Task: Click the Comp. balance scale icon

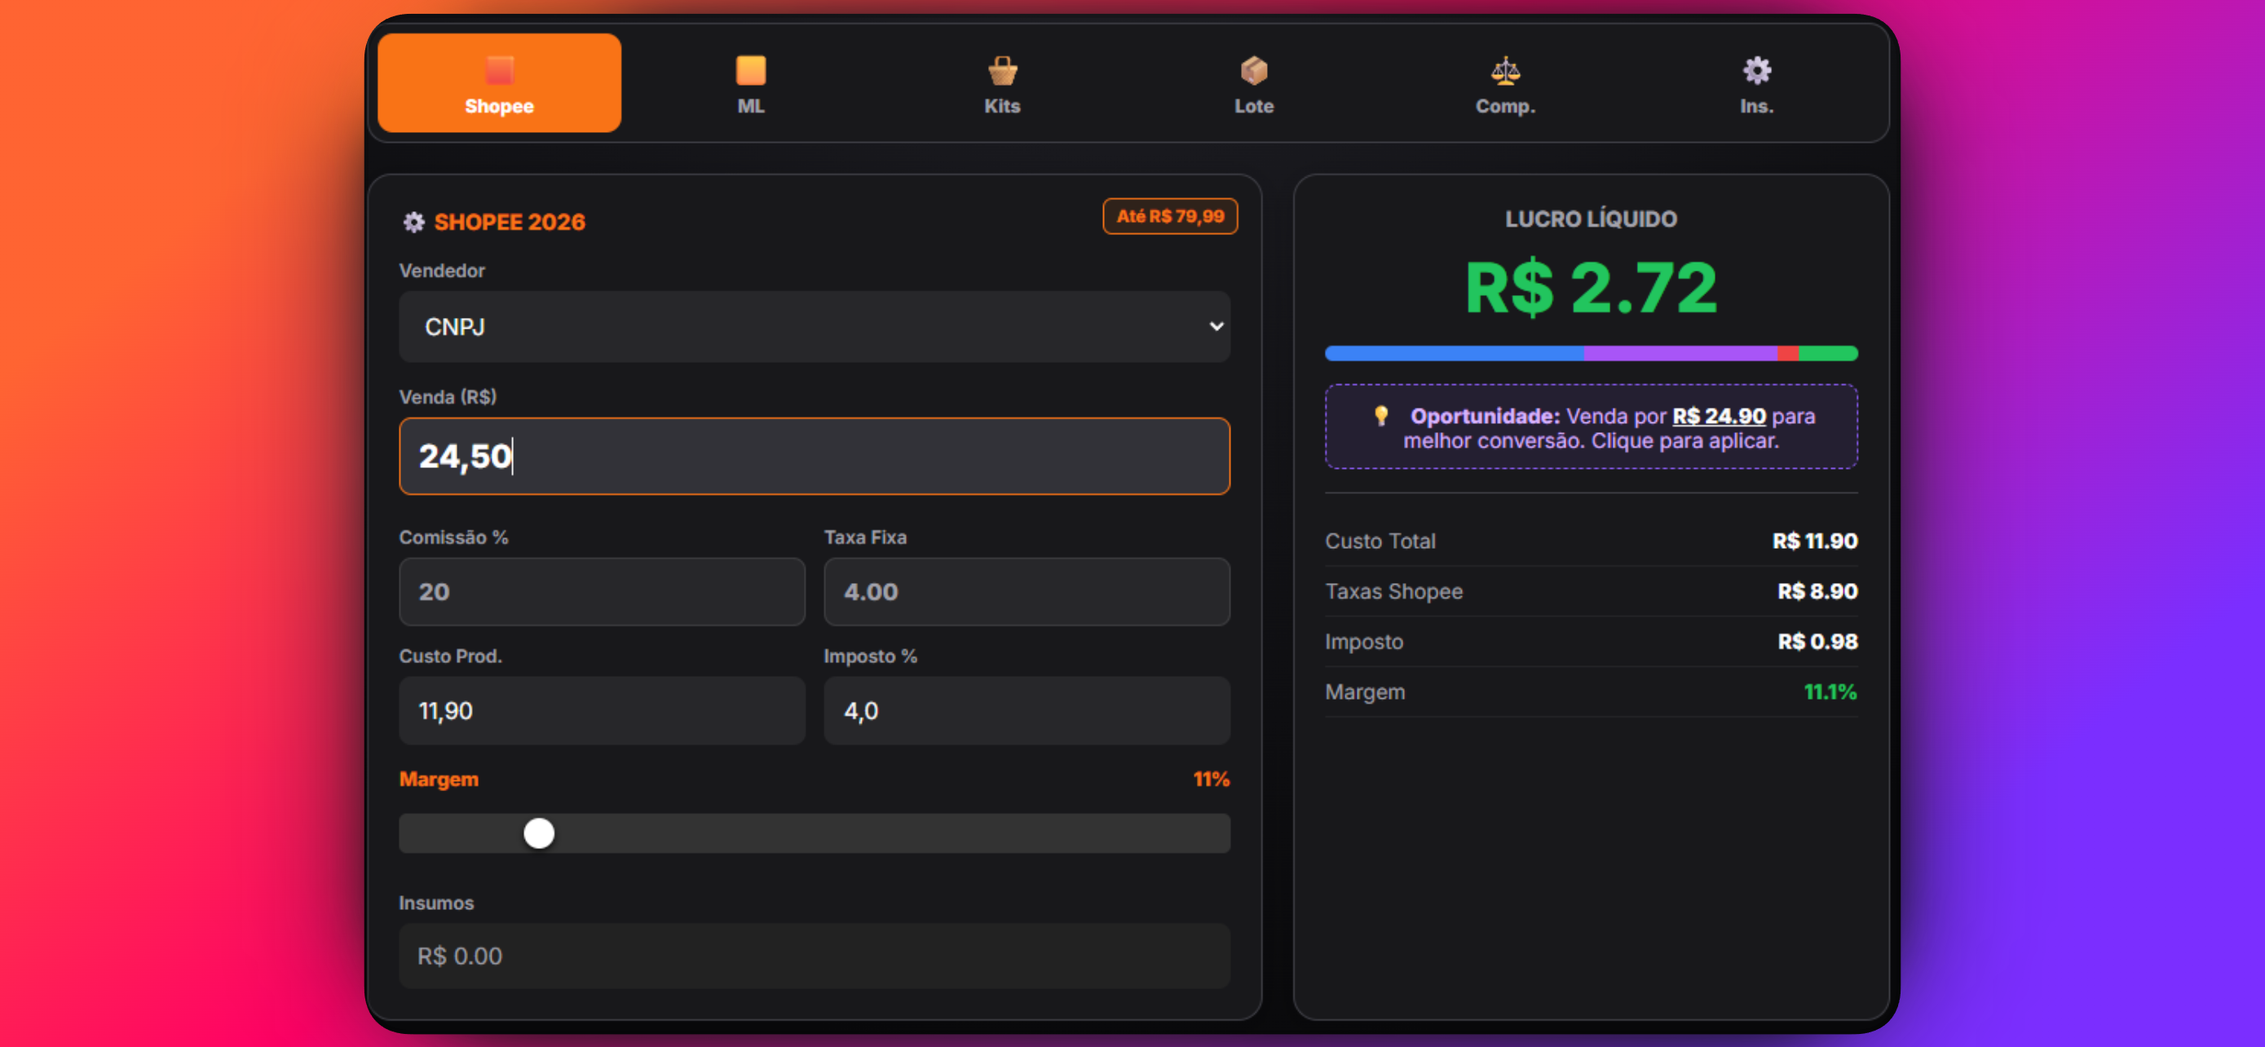Action: [x=1504, y=70]
